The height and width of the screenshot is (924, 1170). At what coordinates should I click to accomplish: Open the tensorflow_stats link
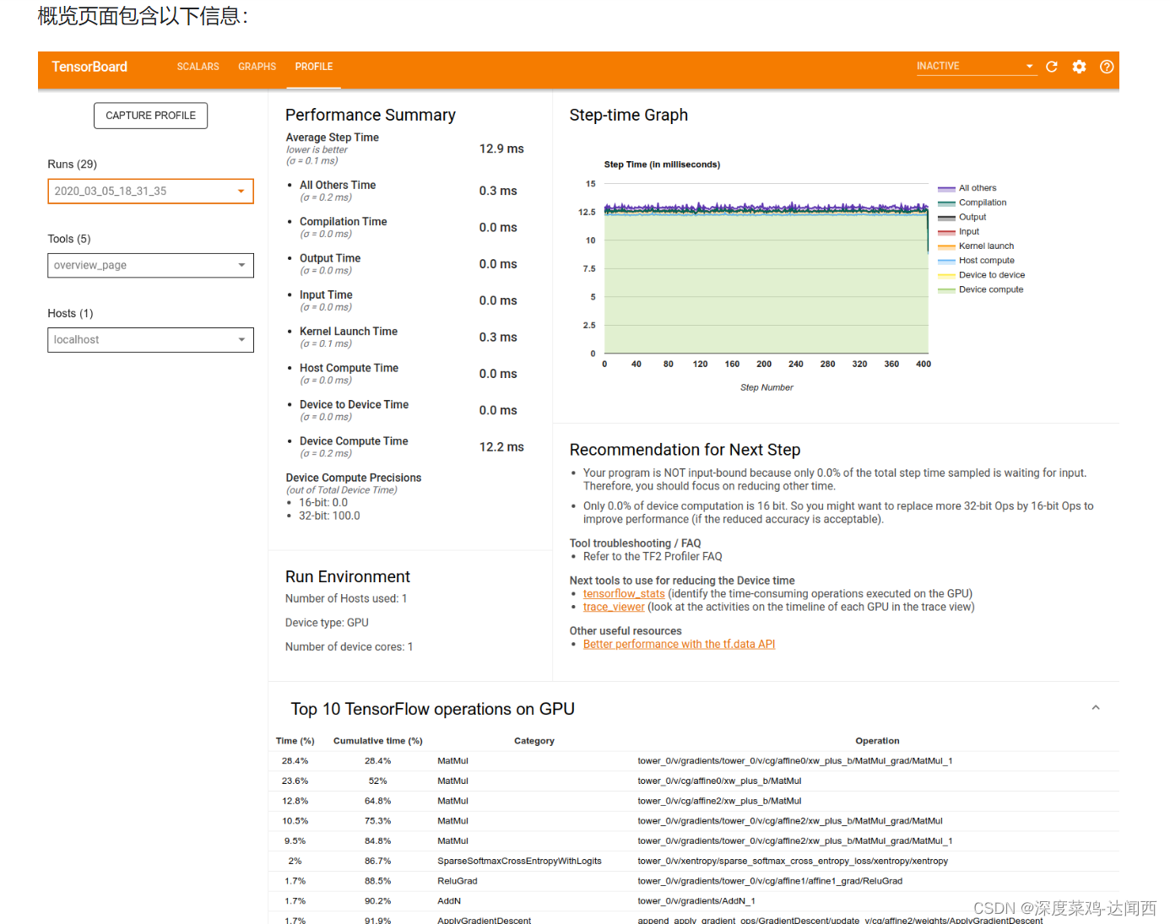click(x=624, y=594)
